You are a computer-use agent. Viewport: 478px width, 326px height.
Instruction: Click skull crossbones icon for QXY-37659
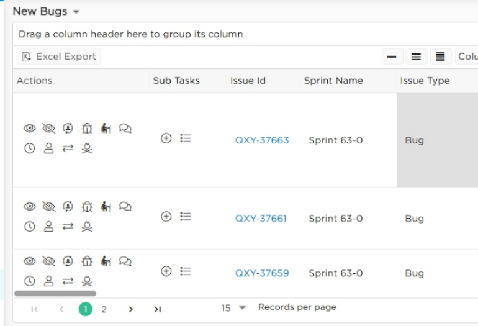(87, 281)
